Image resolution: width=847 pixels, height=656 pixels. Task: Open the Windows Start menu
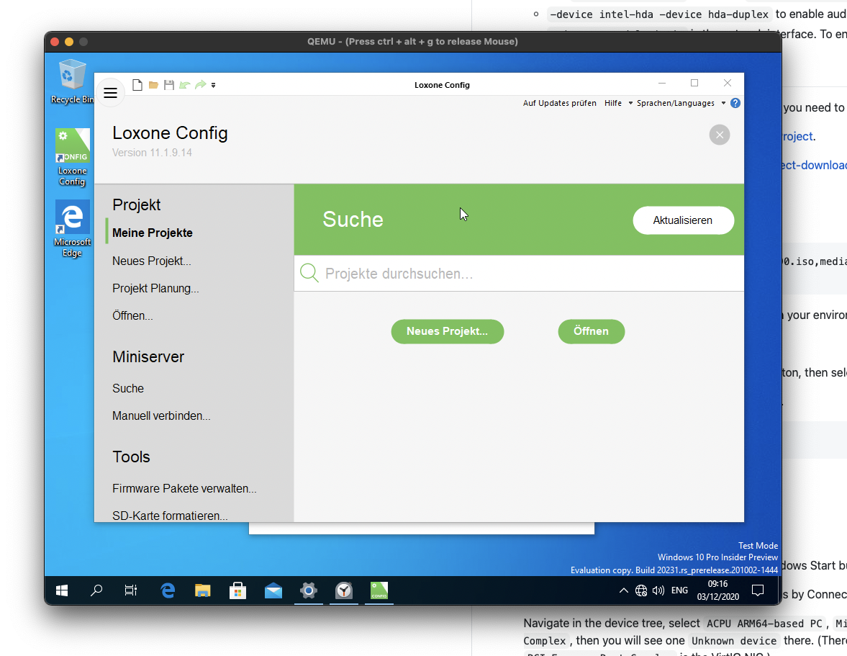[62, 590]
